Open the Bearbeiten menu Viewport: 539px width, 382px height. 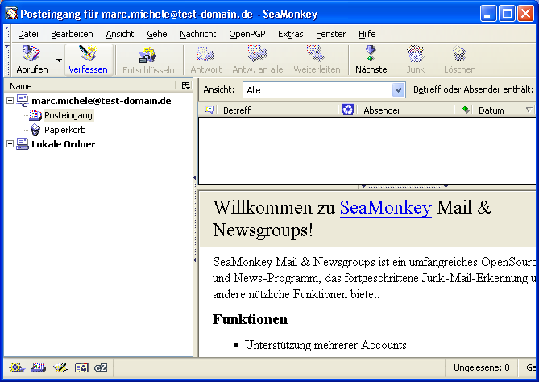tap(72, 34)
